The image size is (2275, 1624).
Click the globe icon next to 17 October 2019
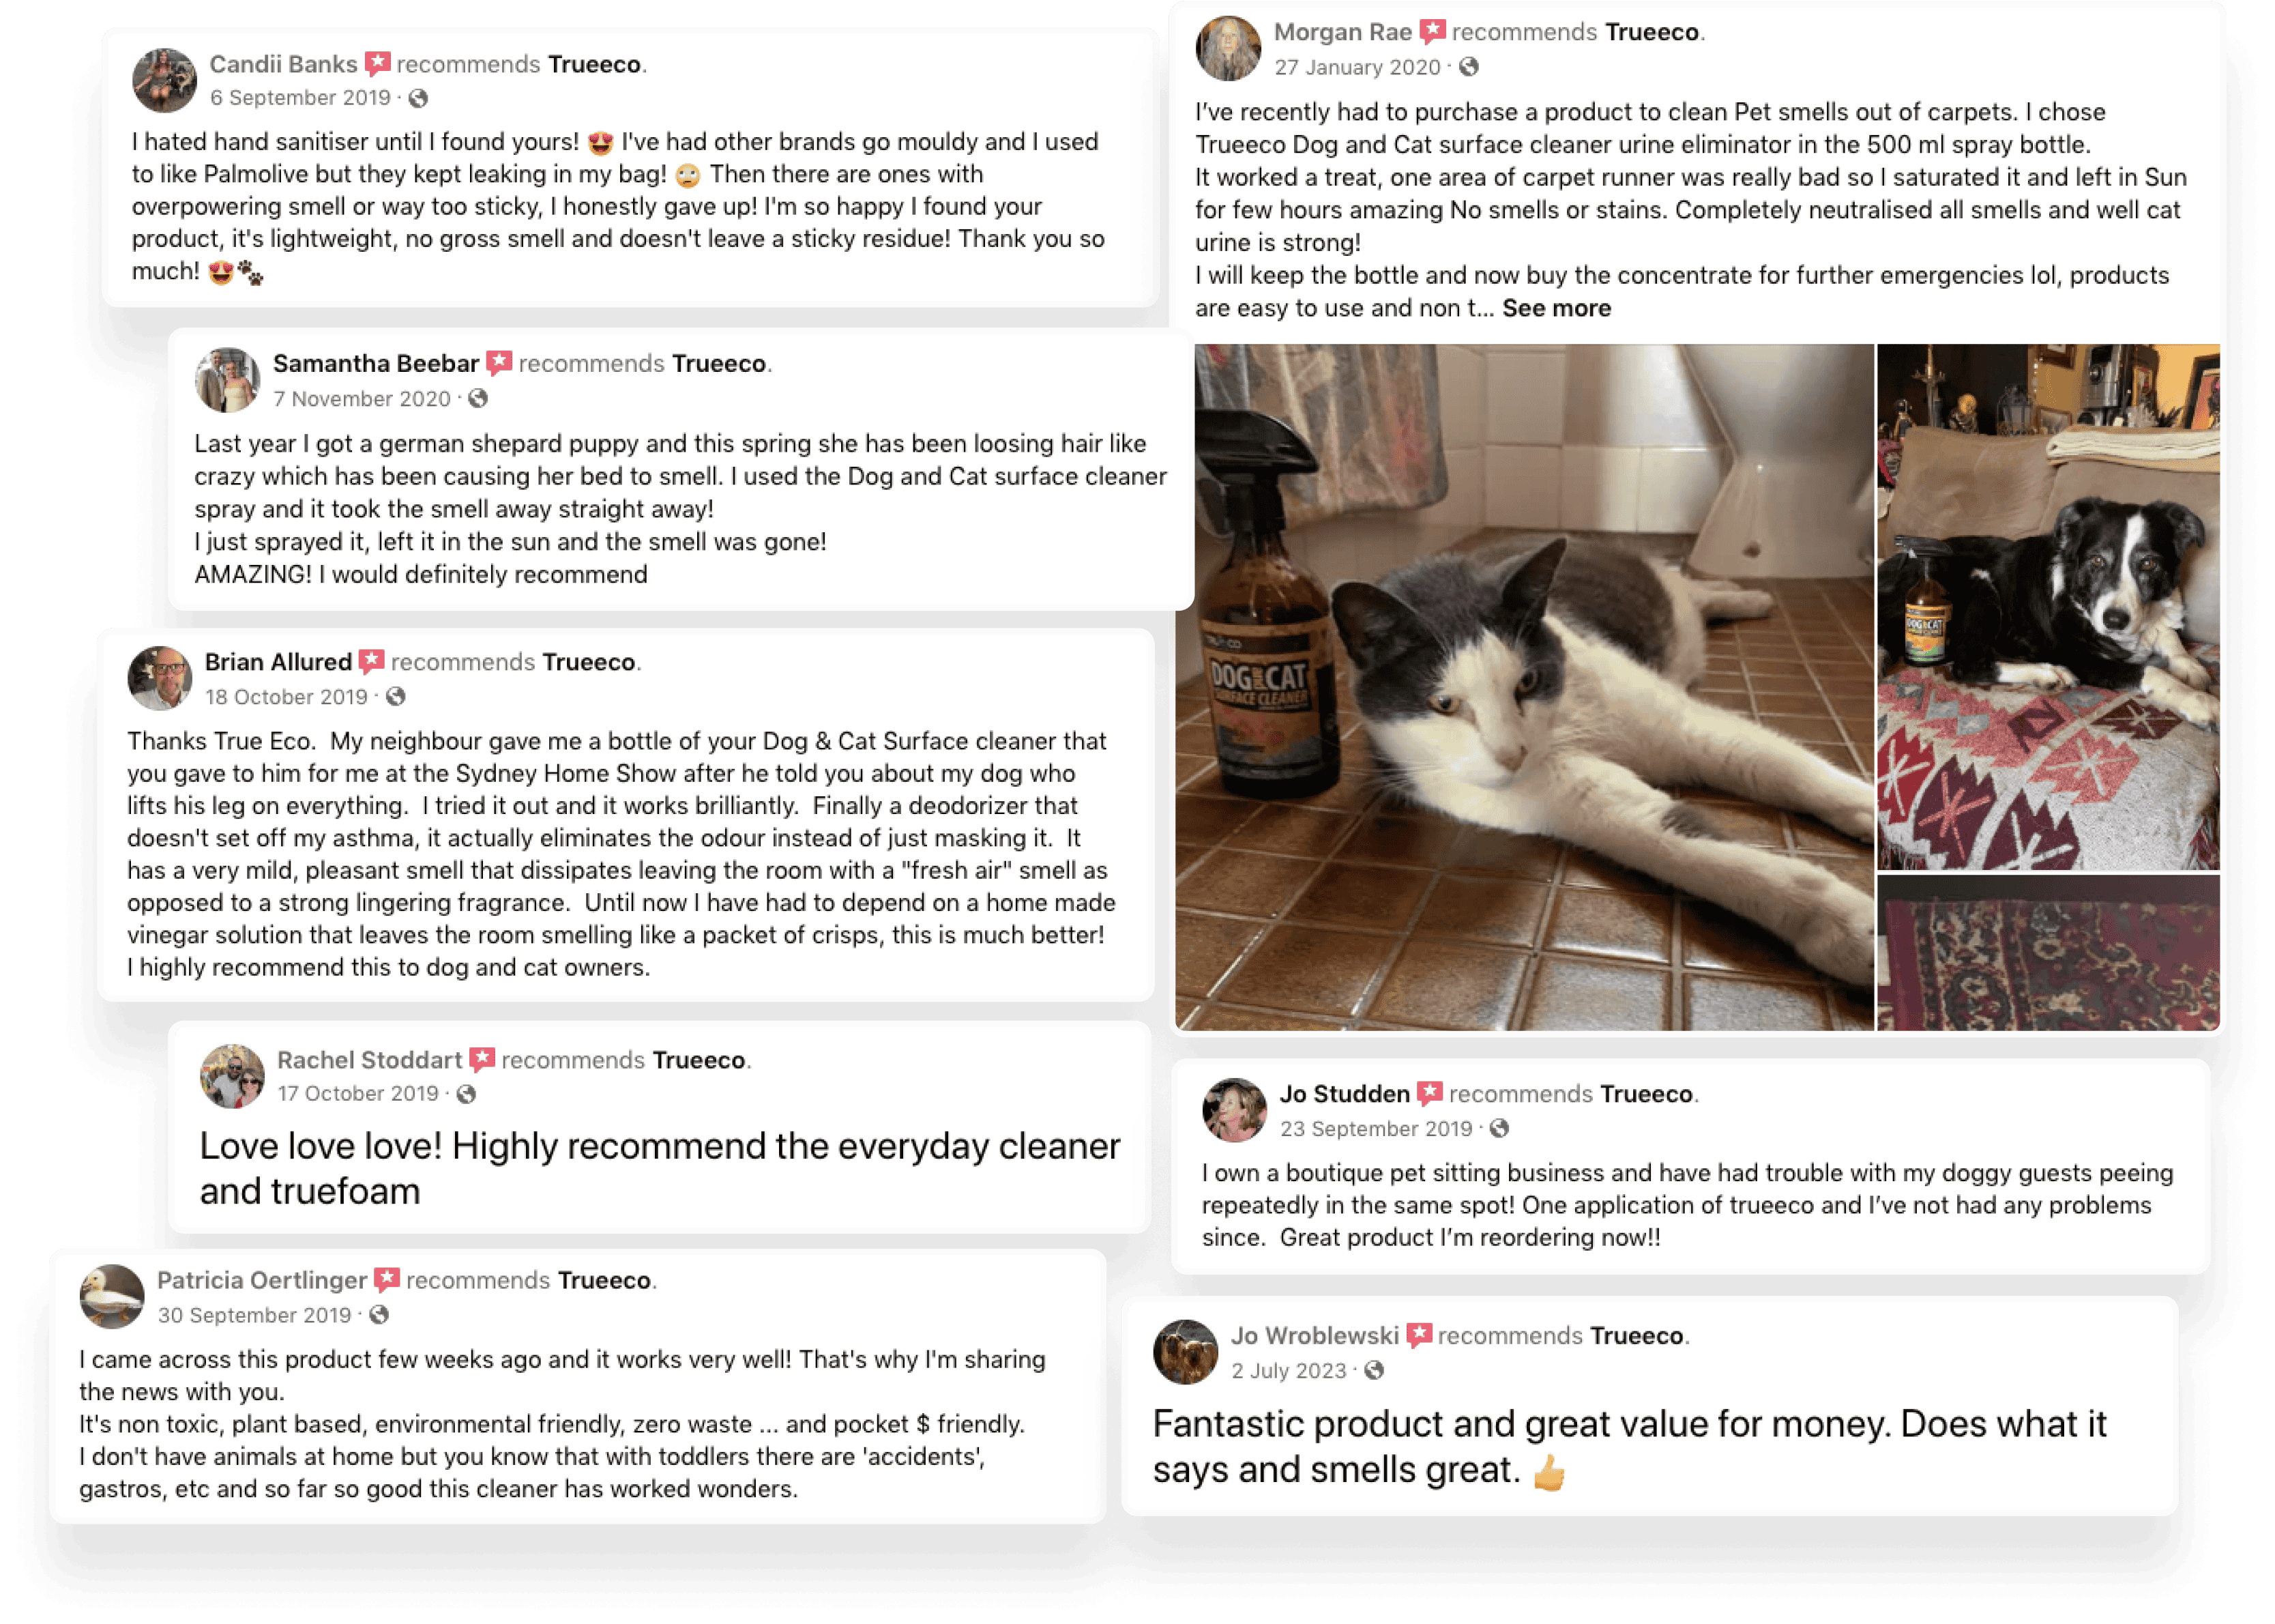pyautogui.click(x=466, y=1094)
